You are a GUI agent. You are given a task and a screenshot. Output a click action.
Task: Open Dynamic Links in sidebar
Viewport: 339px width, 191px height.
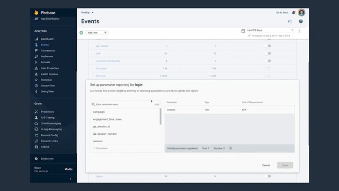pyautogui.click(x=49, y=141)
